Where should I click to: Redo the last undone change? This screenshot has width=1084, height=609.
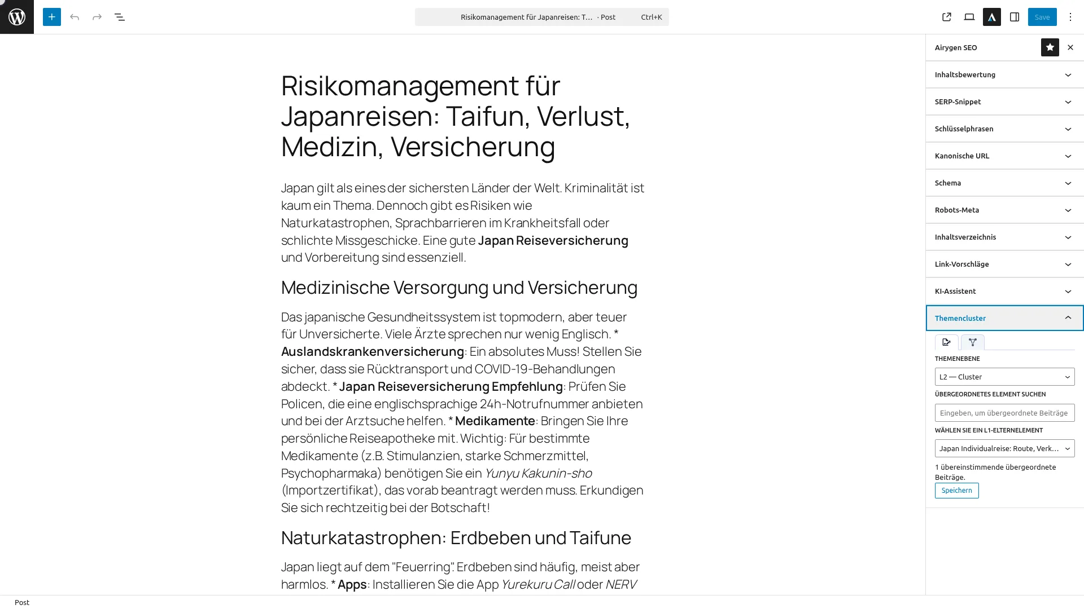tap(97, 17)
